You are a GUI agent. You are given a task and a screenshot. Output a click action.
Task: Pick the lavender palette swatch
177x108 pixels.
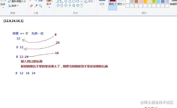point(167,1)
